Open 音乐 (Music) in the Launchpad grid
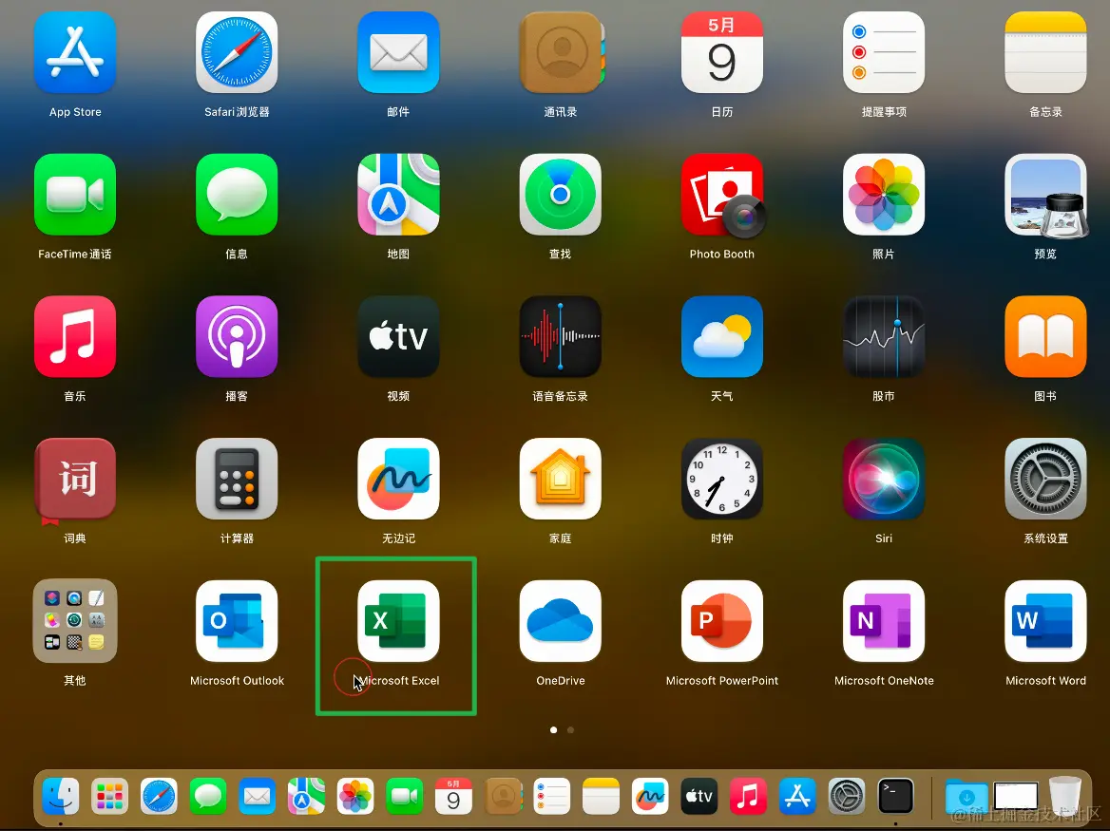 tap(75, 336)
